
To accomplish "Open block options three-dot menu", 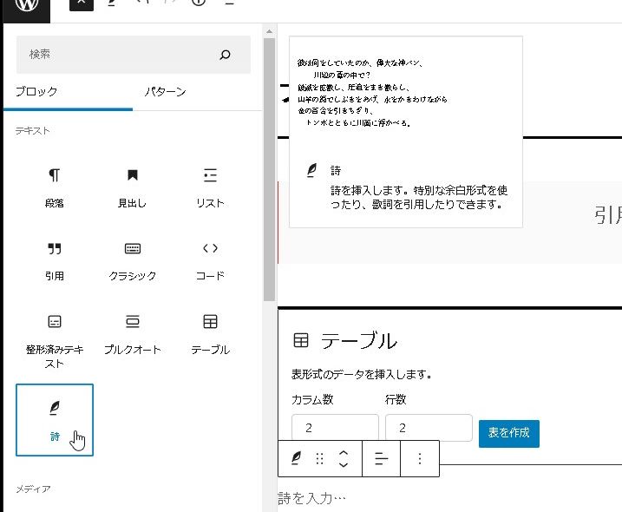I will 420,459.
